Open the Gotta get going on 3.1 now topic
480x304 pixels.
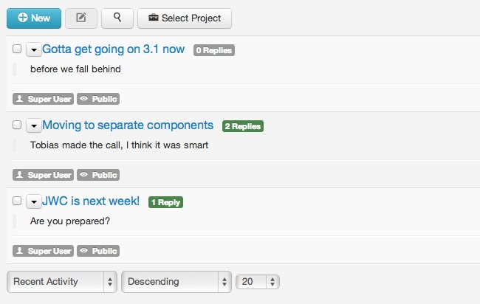point(113,49)
